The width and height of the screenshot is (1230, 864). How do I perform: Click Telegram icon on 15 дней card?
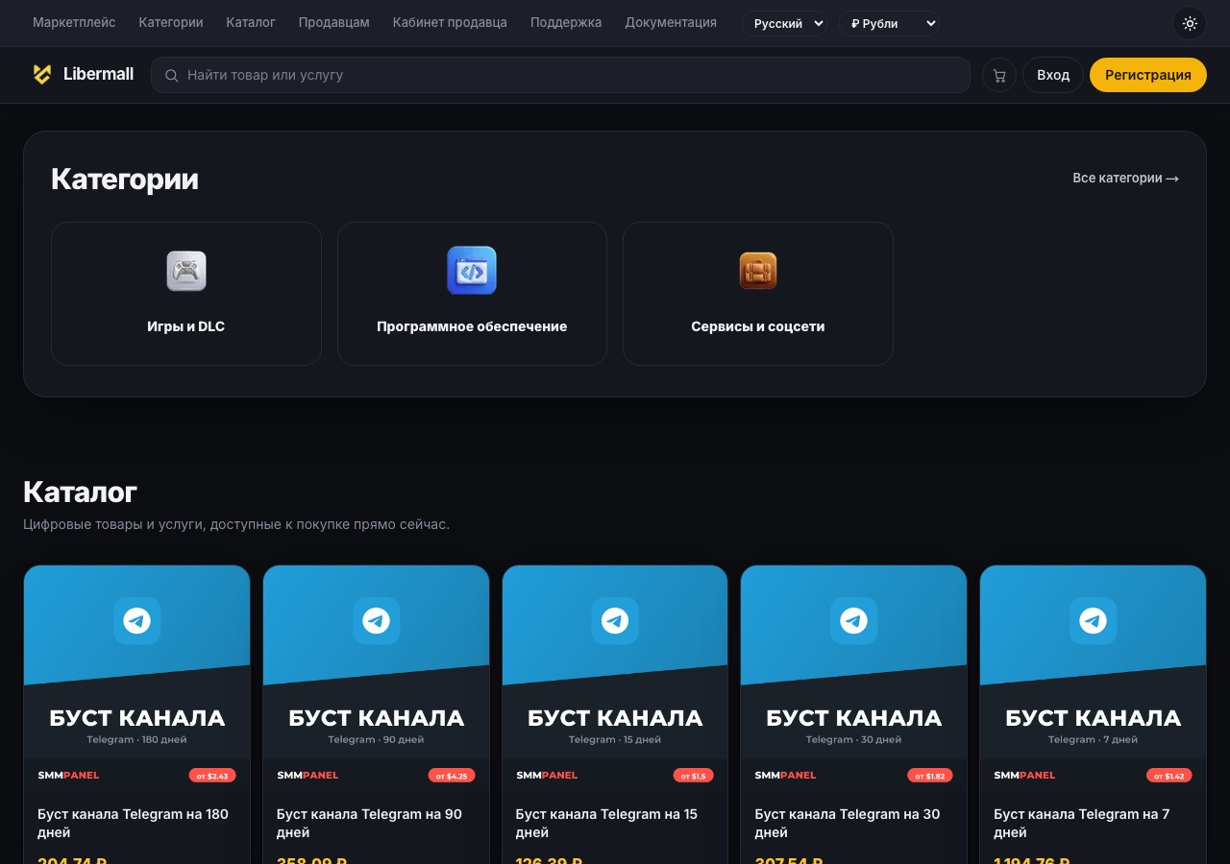click(615, 621)
